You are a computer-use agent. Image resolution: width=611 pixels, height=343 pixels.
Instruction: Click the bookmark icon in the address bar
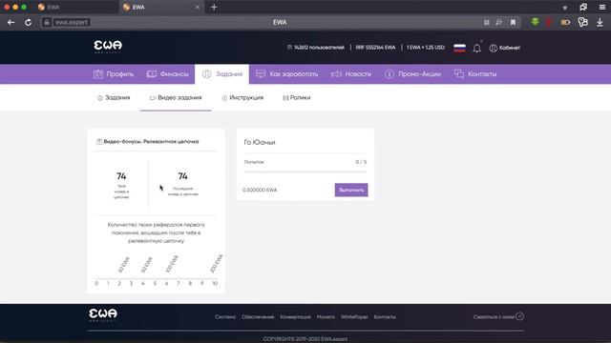[x=513, y=23]
